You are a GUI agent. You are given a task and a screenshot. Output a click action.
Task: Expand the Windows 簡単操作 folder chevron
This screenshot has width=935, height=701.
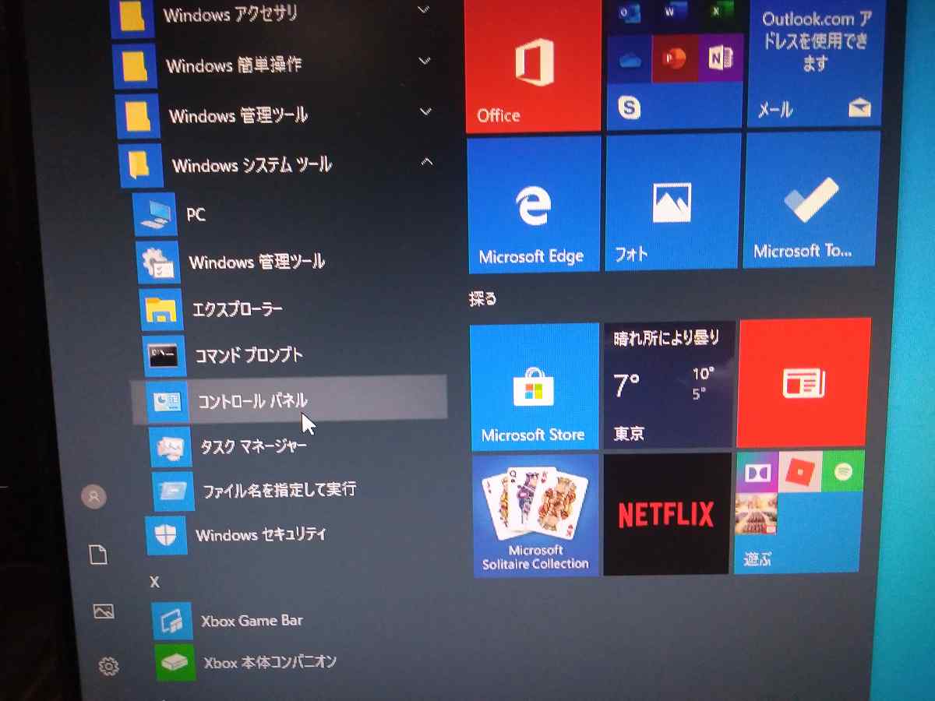tap(425, 61)
